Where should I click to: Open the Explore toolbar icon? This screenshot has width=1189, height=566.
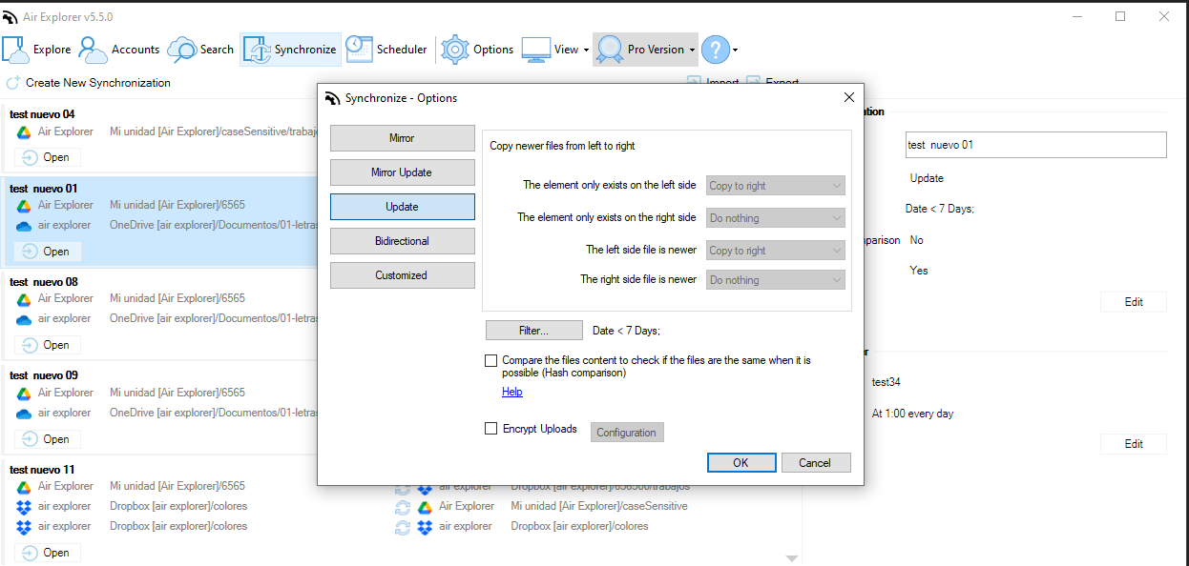(17, 50)
